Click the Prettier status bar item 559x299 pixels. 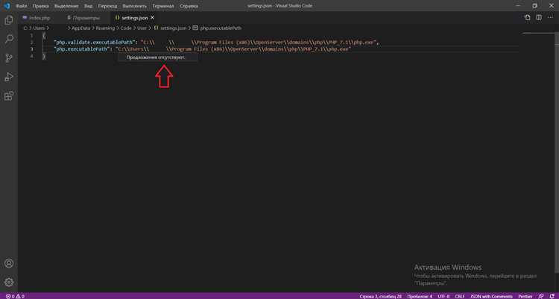pyautogui.click(x=525, y=296)
